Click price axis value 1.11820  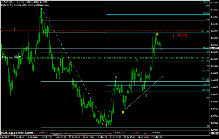[x=214, y=16]
